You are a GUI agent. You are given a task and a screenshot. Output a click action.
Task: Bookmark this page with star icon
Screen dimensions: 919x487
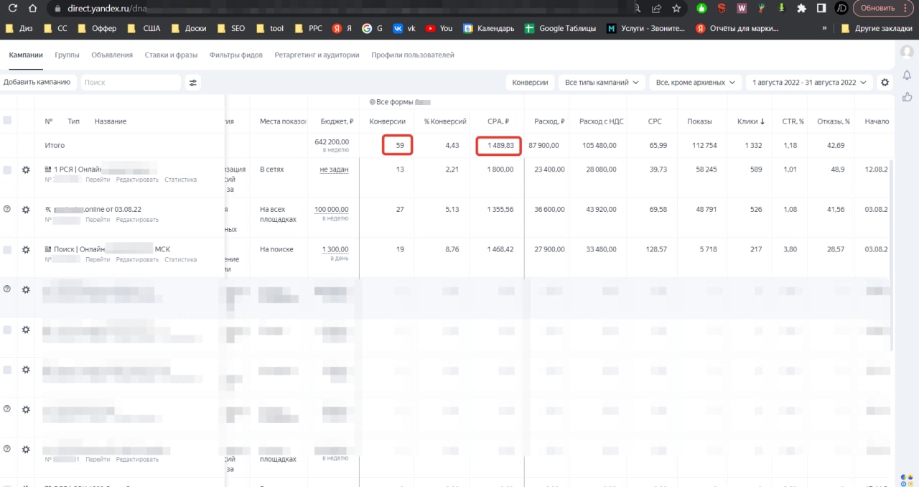click(676, 9)
